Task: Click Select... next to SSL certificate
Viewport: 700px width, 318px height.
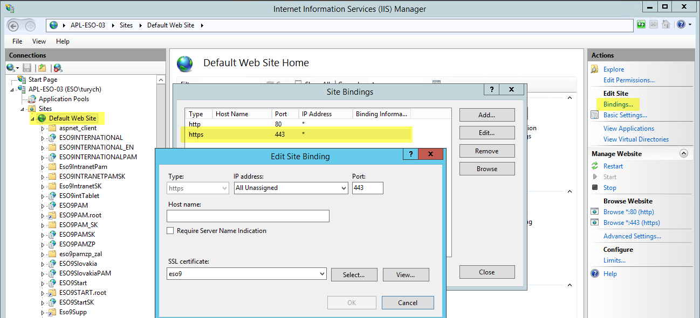Action: coord(354,275)
